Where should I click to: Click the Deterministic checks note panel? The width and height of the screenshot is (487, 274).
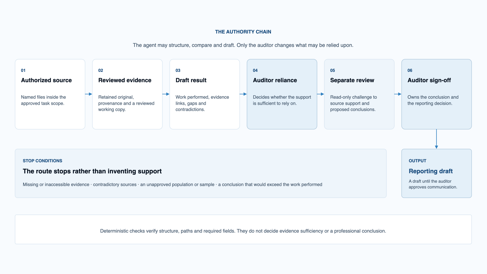[x=243, y=229]
